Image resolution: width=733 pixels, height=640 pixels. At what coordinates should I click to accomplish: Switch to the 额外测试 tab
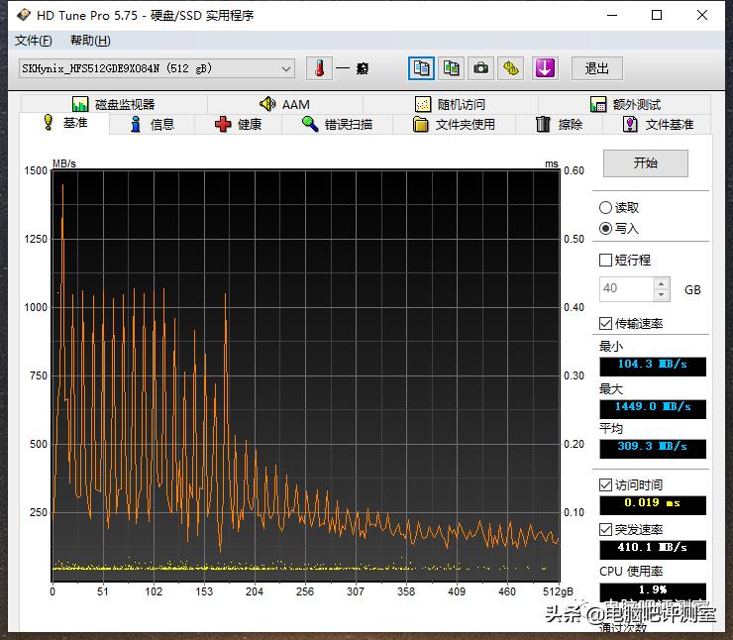pyautogui.click(x=625, y=104)
